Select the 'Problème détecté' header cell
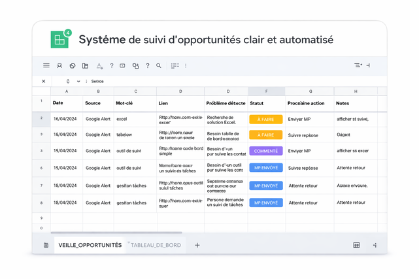 (226, 103)
